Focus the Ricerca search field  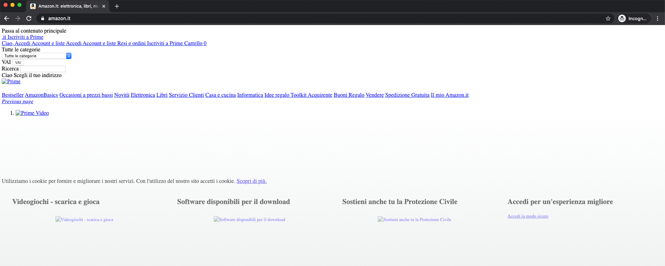pos(43,69)
